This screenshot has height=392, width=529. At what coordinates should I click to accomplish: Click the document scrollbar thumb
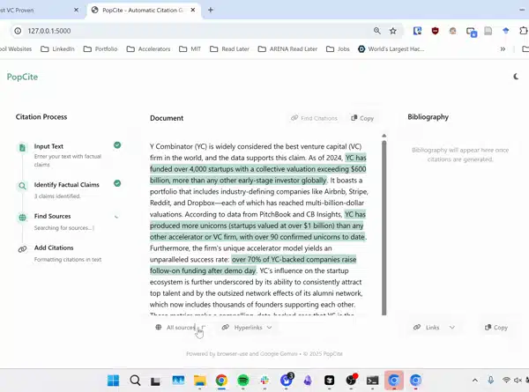coord(384,227)
